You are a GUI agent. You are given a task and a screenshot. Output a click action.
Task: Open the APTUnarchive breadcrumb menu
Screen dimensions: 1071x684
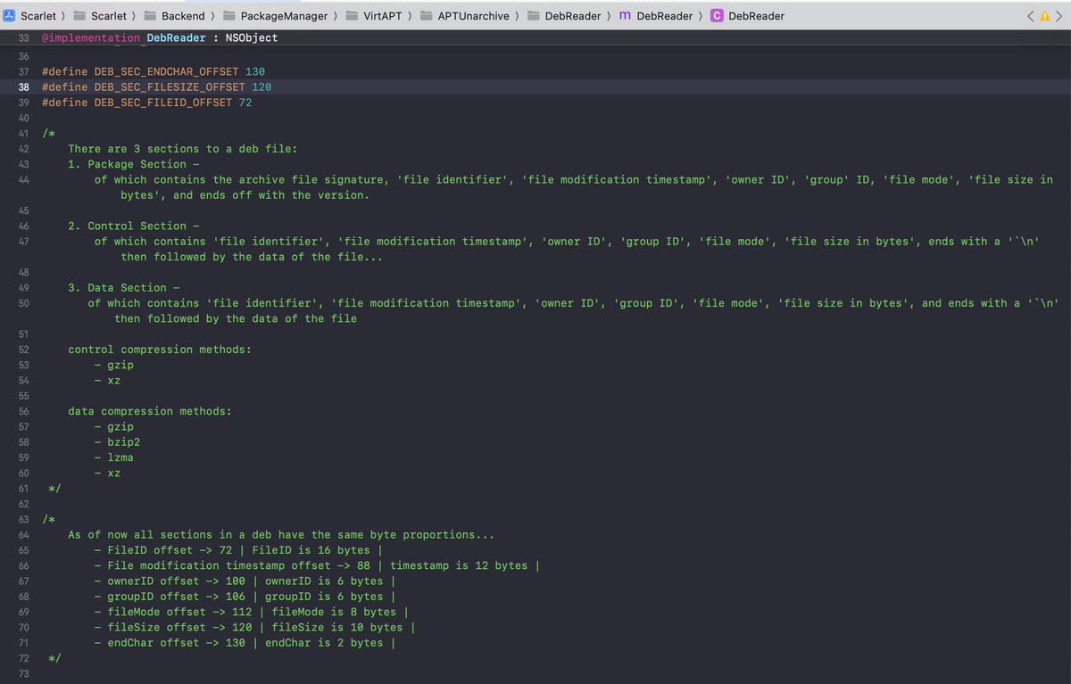pos(473,15)
